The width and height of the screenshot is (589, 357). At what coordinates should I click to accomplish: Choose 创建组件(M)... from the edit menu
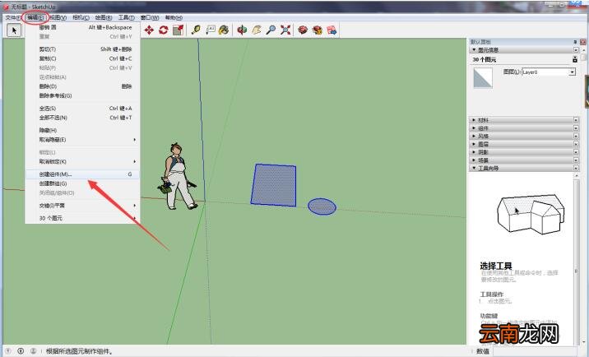[82, 174]
